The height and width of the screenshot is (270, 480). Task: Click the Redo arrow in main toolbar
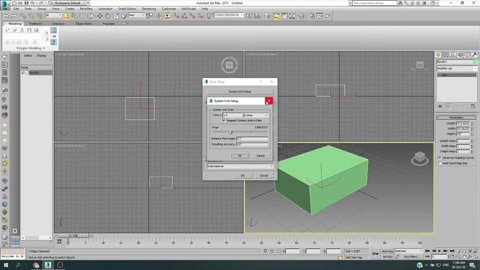coord(13,16)
